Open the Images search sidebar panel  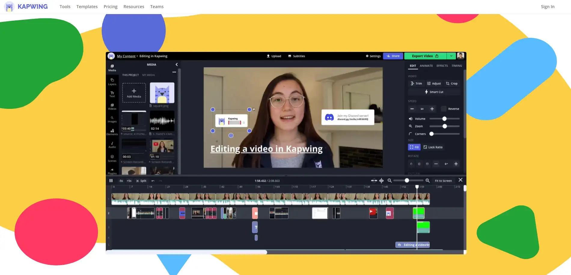(x=112, y=119)
